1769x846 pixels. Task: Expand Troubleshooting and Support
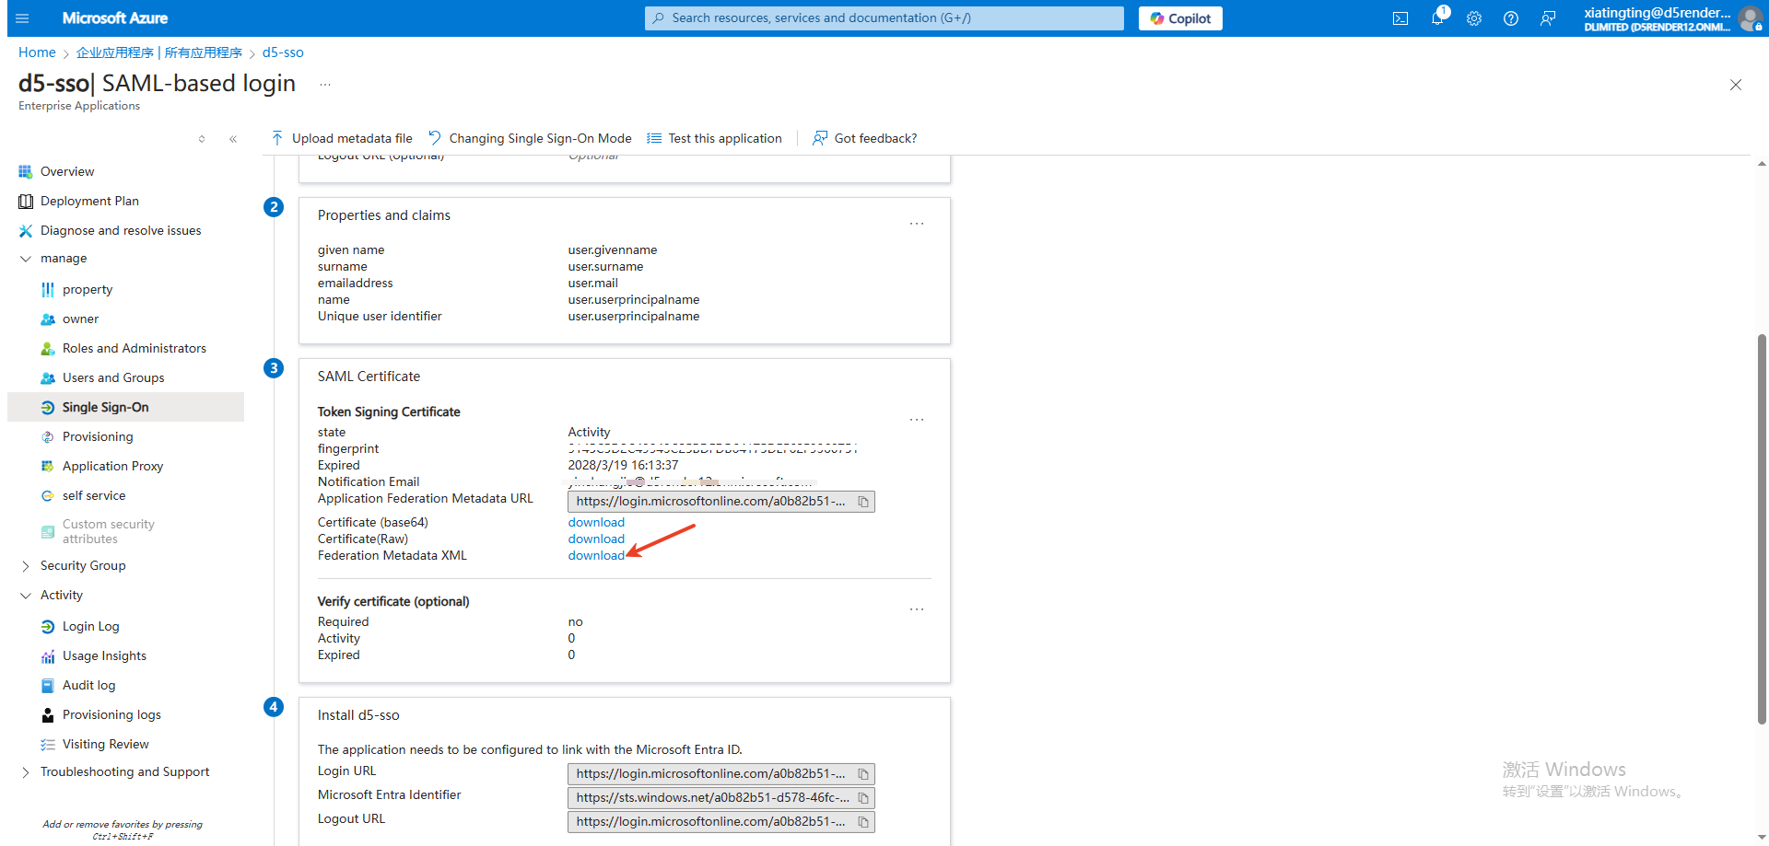tap(26, 772)
